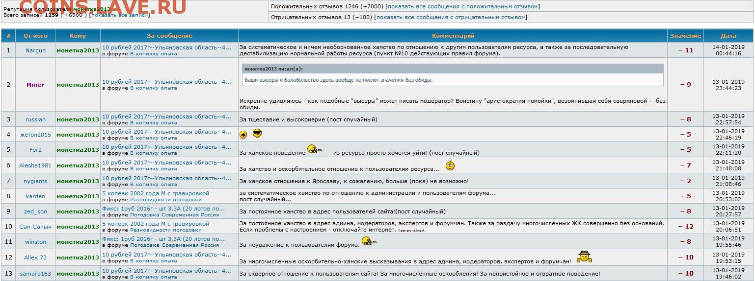Open karden's profile

(35, 196)
